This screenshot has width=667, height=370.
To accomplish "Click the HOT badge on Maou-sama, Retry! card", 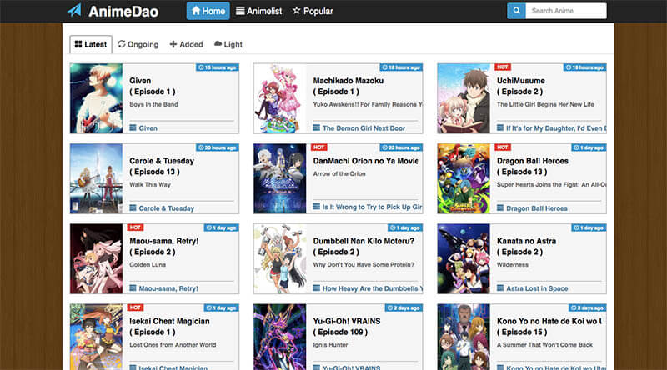I will (x=135, y=227).
